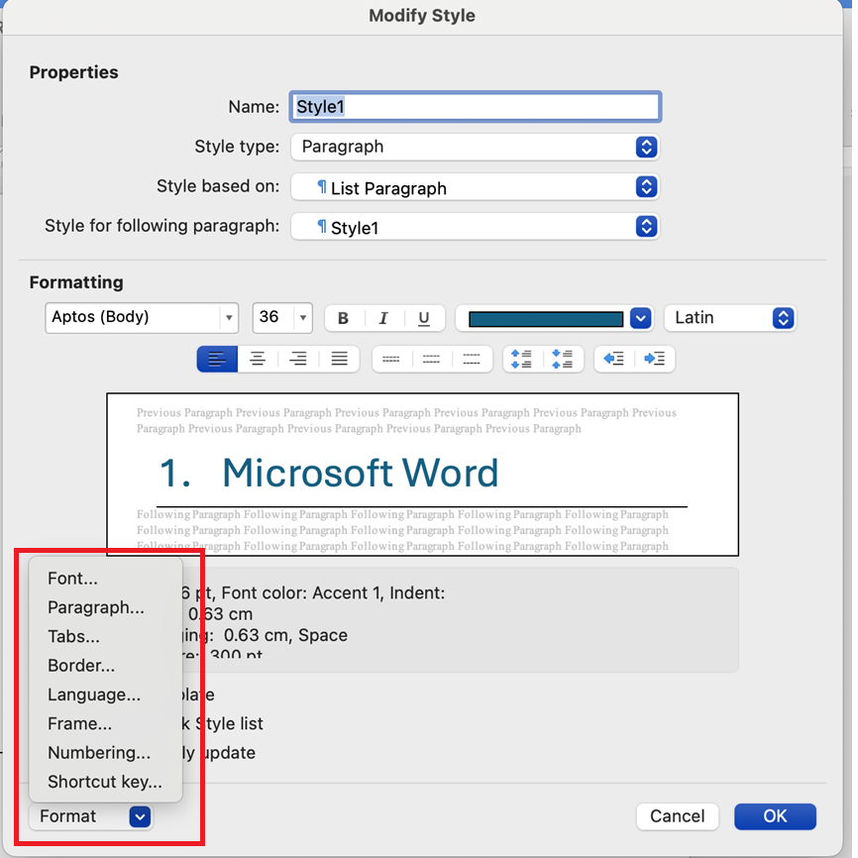Image resolution: width=858 pixels, height=858 pixels.
Task: Open Style type Paragraph dropdown
Action: click(475, 147)
